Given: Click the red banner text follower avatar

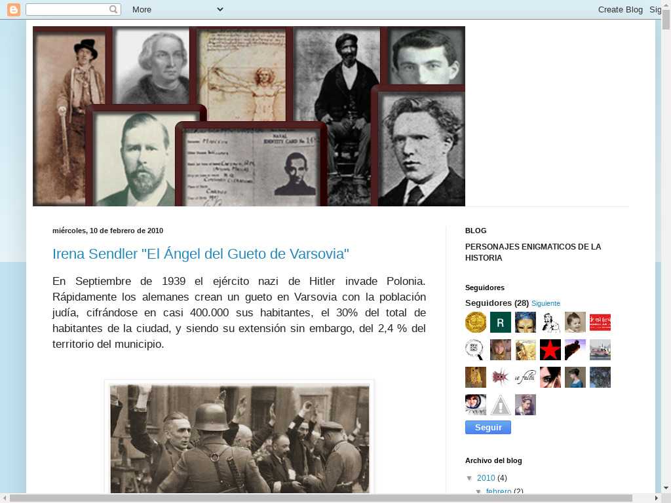Looking at the screenshot, I should pyautogui.click(x=600, y=322).
